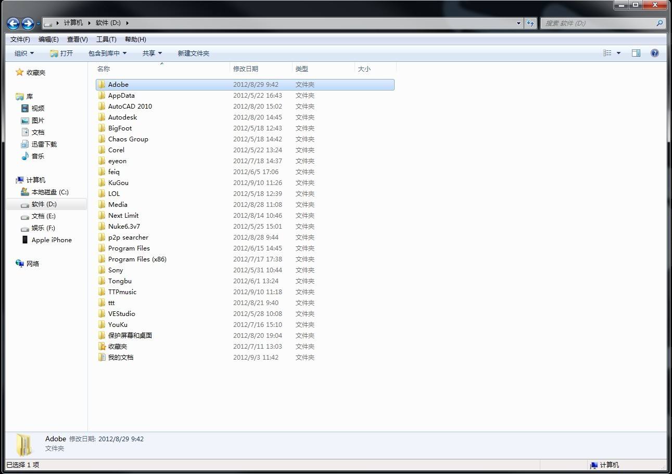Open the 迅雷下载 library
This screenshot has height=474, width=672.
[39, 144]
